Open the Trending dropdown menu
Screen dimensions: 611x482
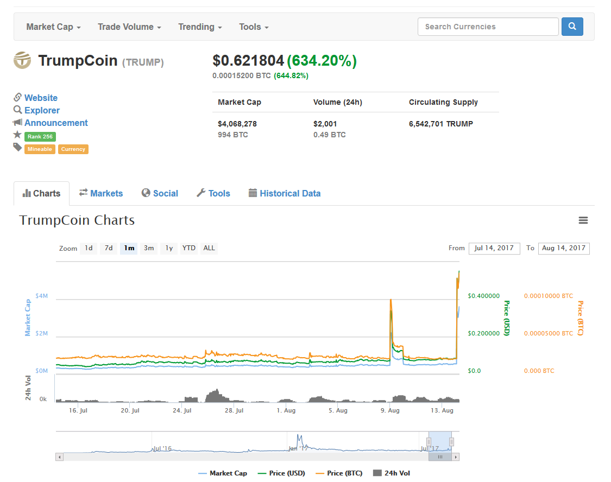click(200, 27)
